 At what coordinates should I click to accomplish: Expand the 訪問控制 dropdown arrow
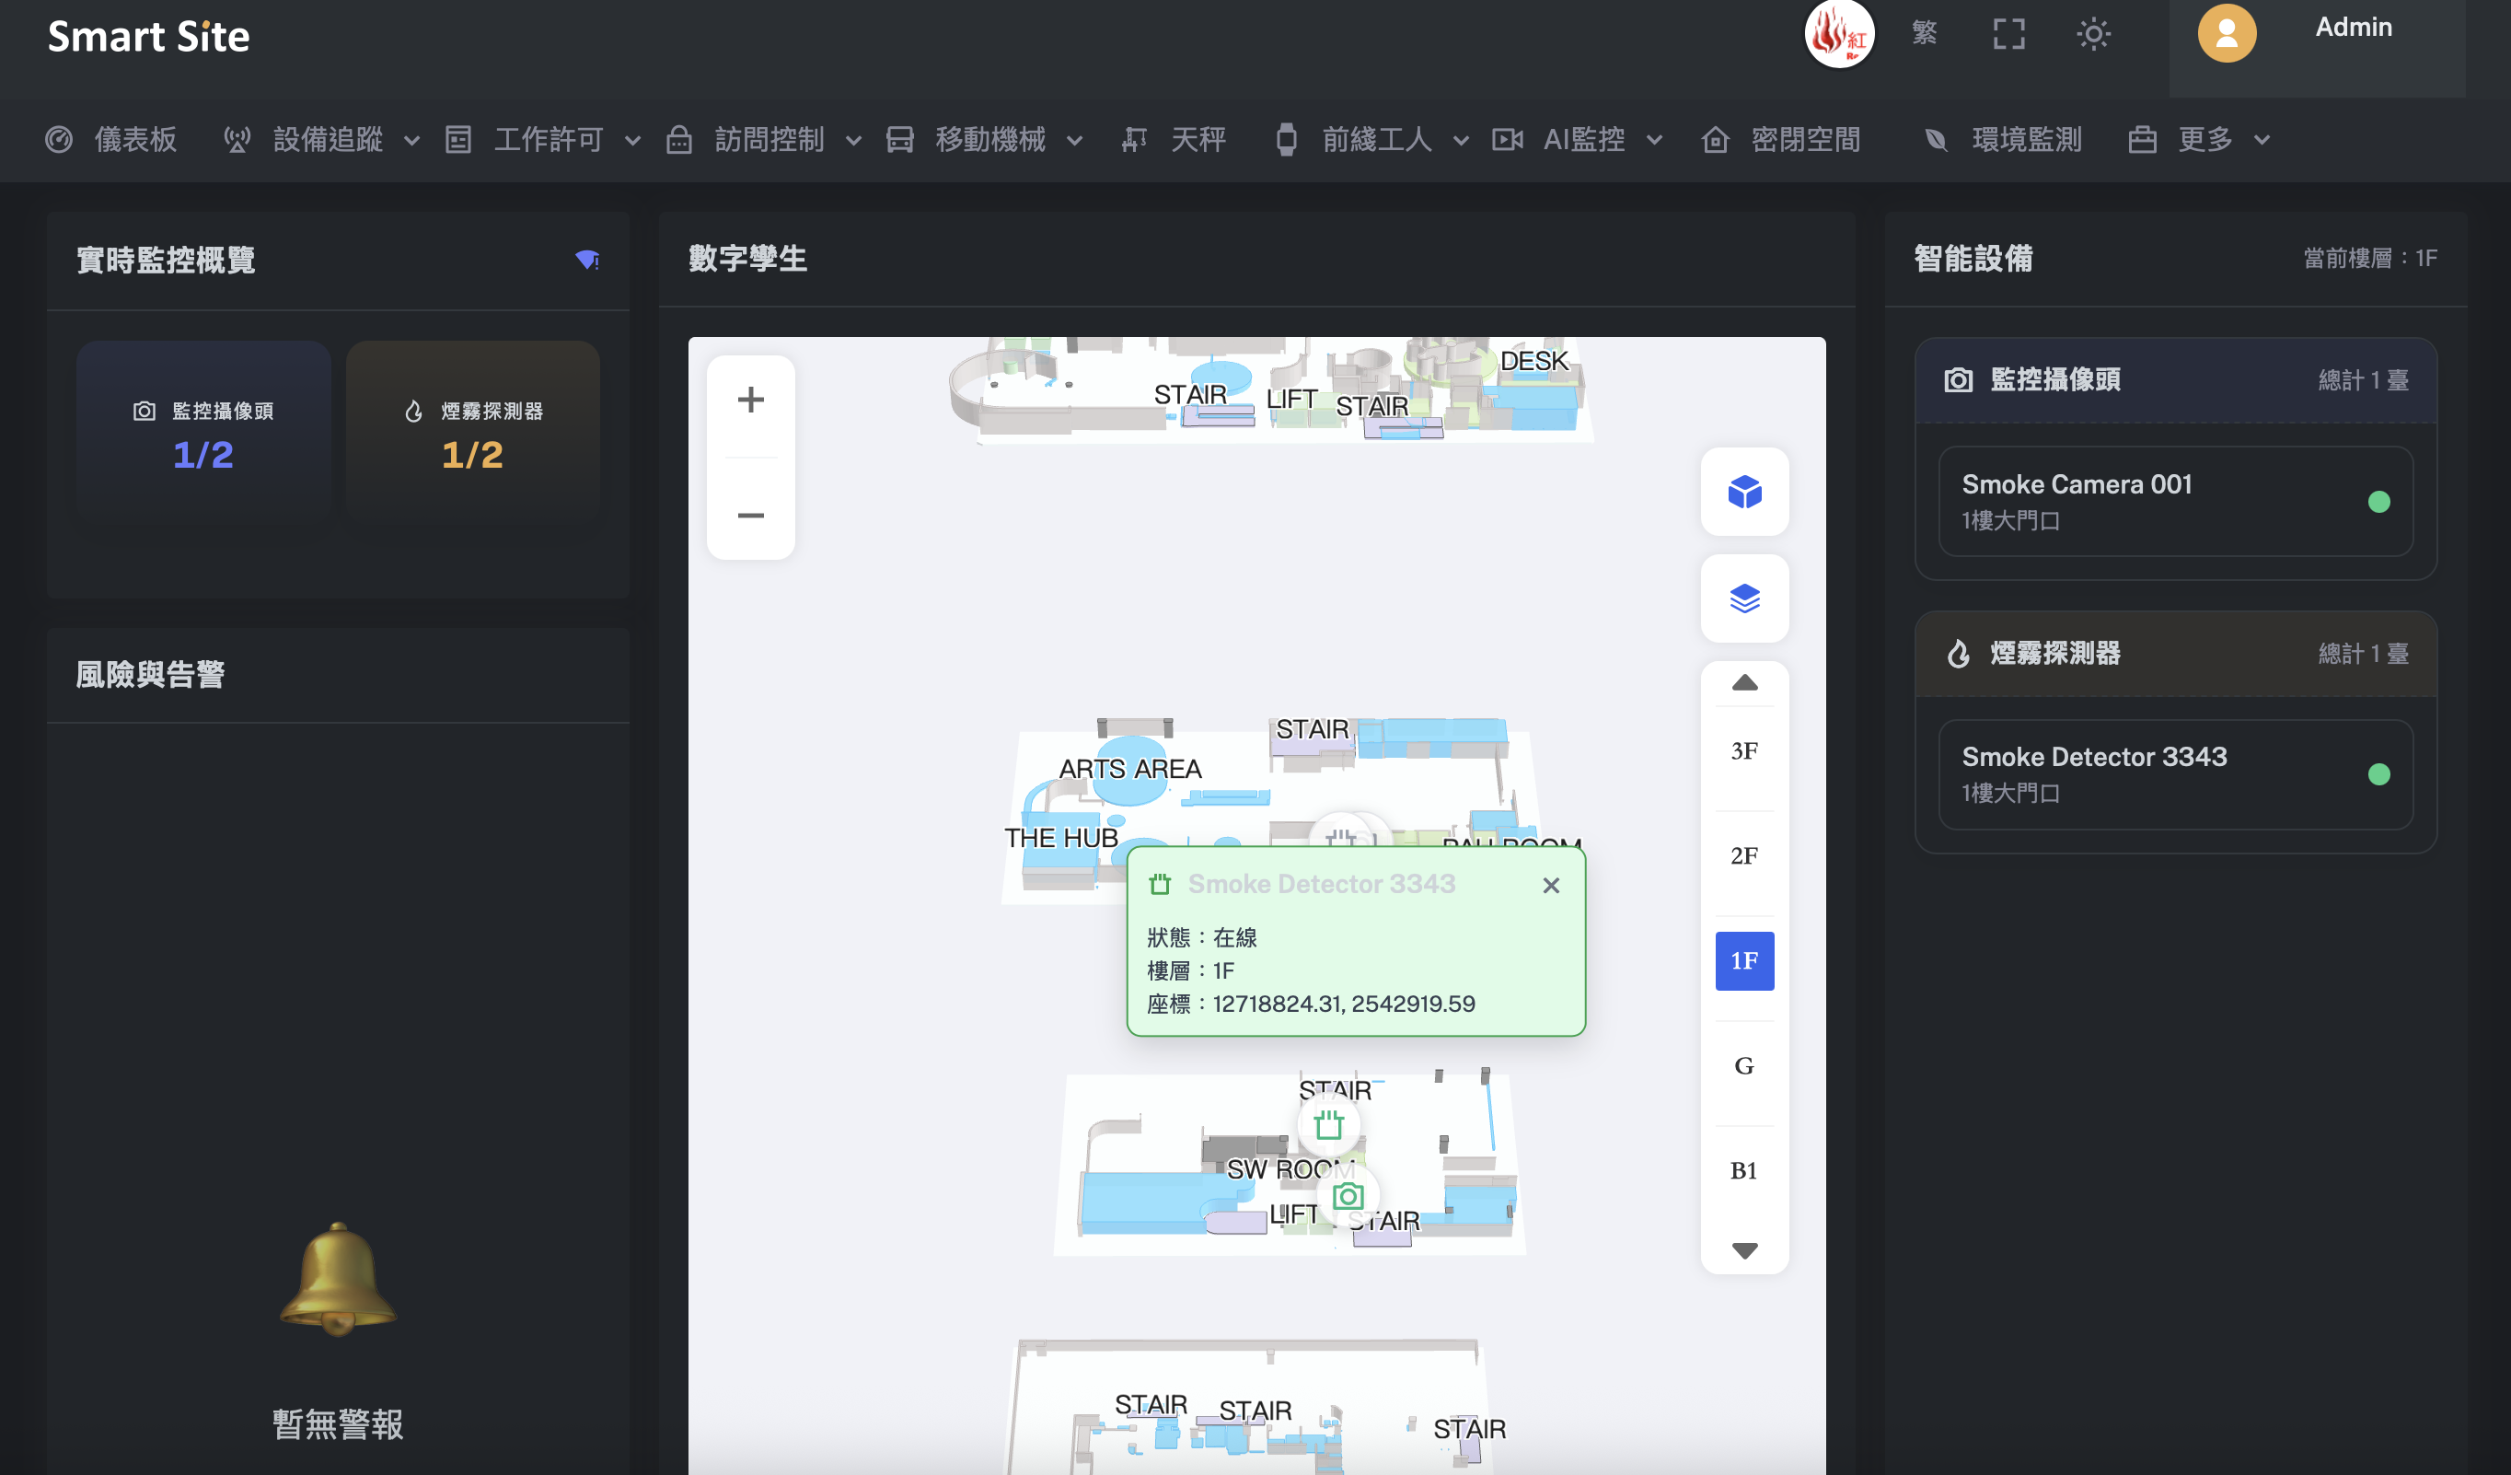pos(853,141)
